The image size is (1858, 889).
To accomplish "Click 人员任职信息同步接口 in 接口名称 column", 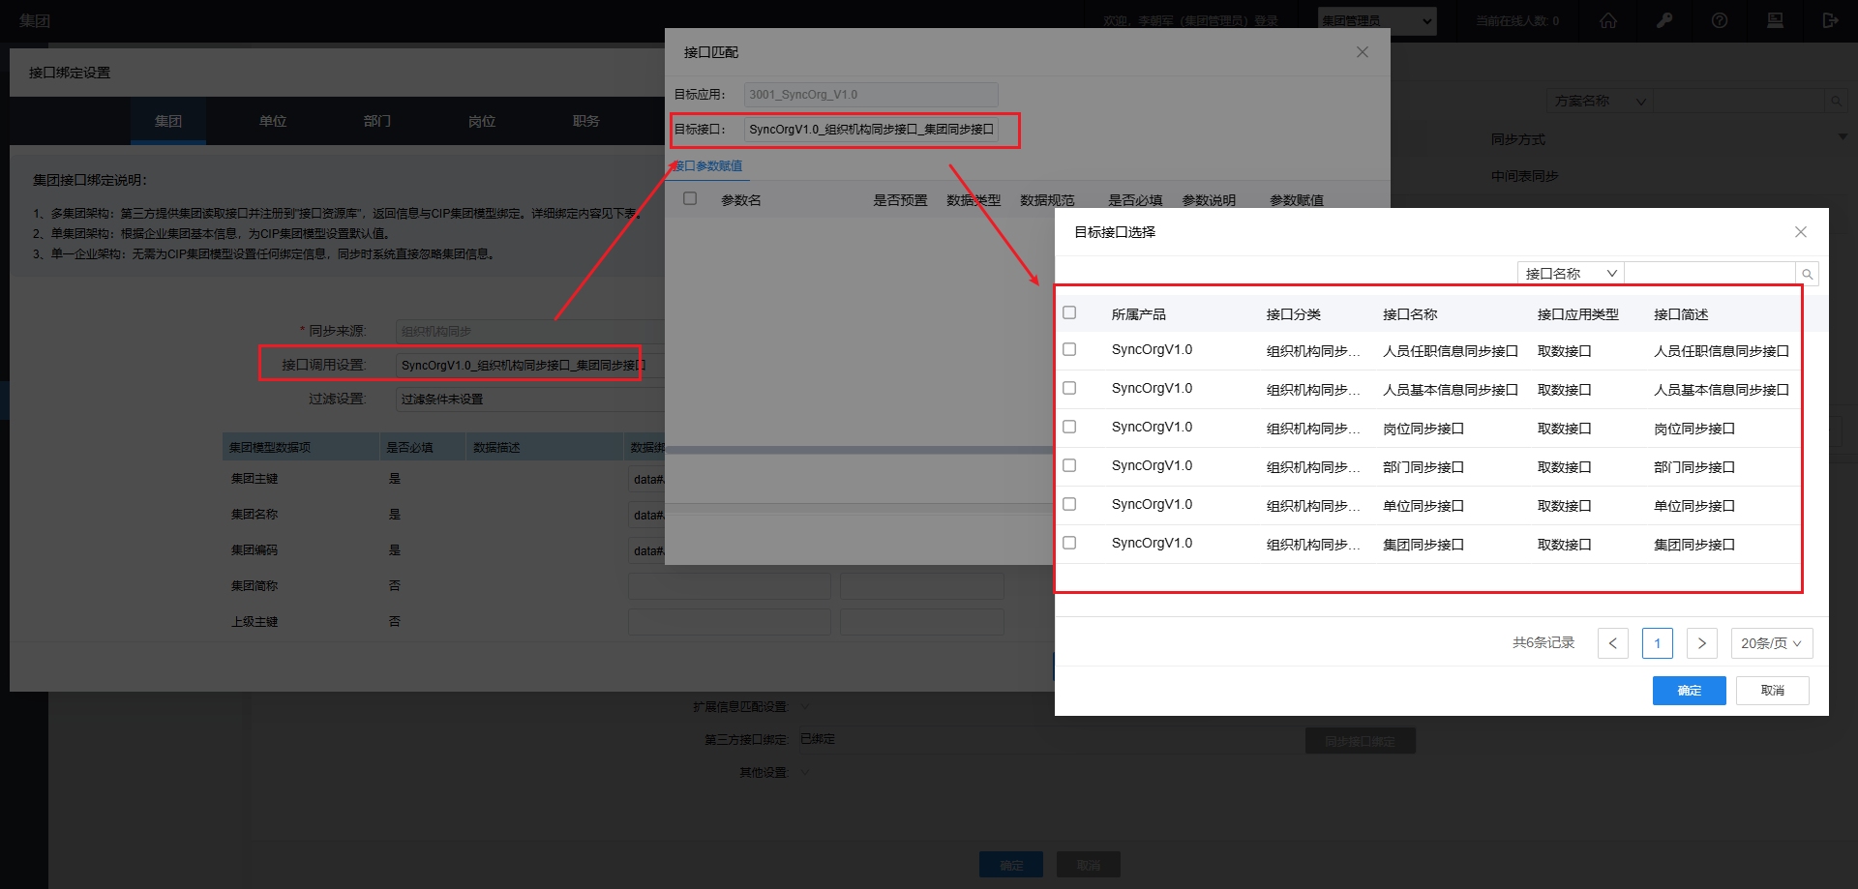I will pos(1451,351).
